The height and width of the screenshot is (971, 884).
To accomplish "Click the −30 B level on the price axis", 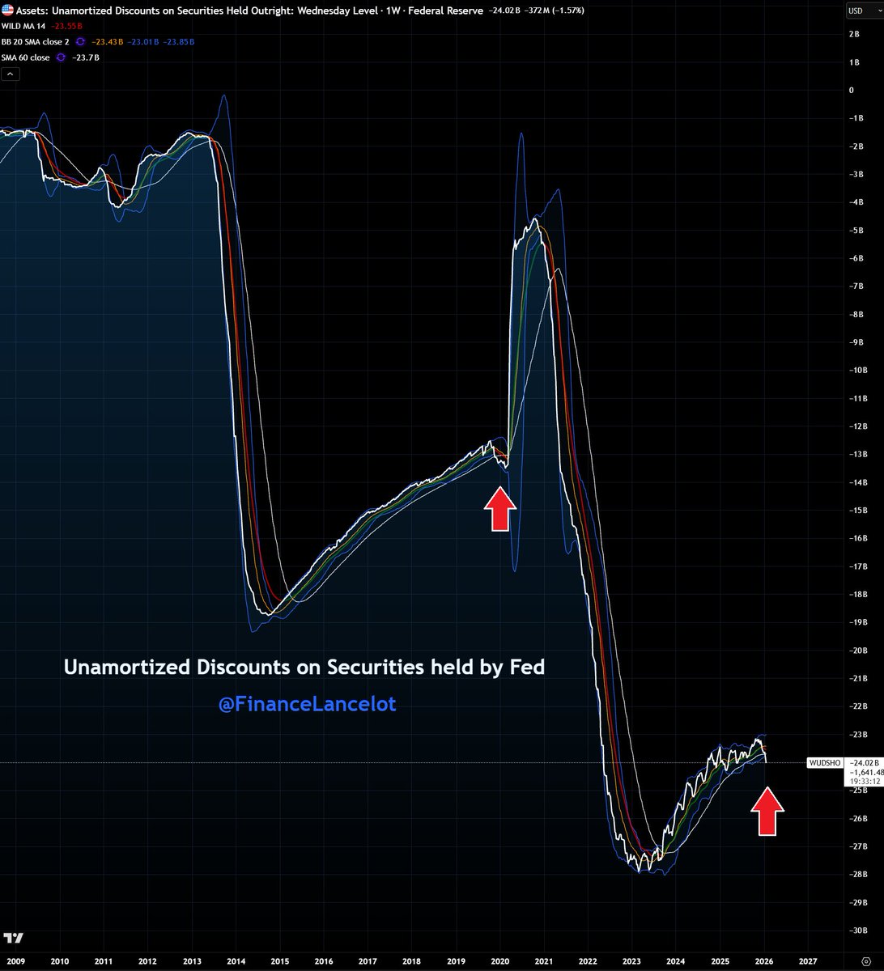I will [858, 931].
